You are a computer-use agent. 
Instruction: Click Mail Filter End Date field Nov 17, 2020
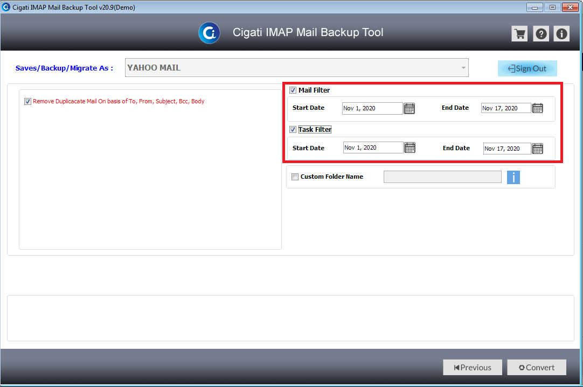coord(506,108)
